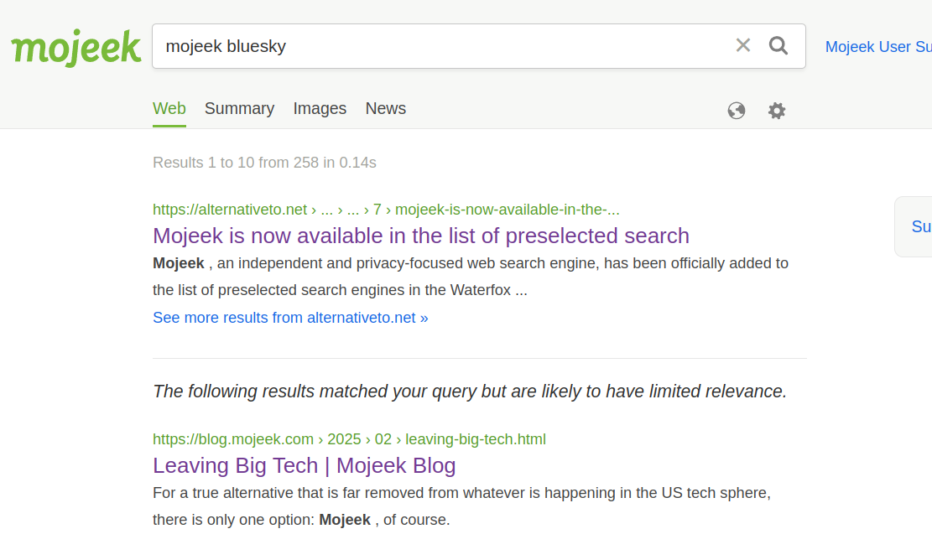Switch to the News tab
The width and height of the screenshot is (932, 560).
[386, 109]
